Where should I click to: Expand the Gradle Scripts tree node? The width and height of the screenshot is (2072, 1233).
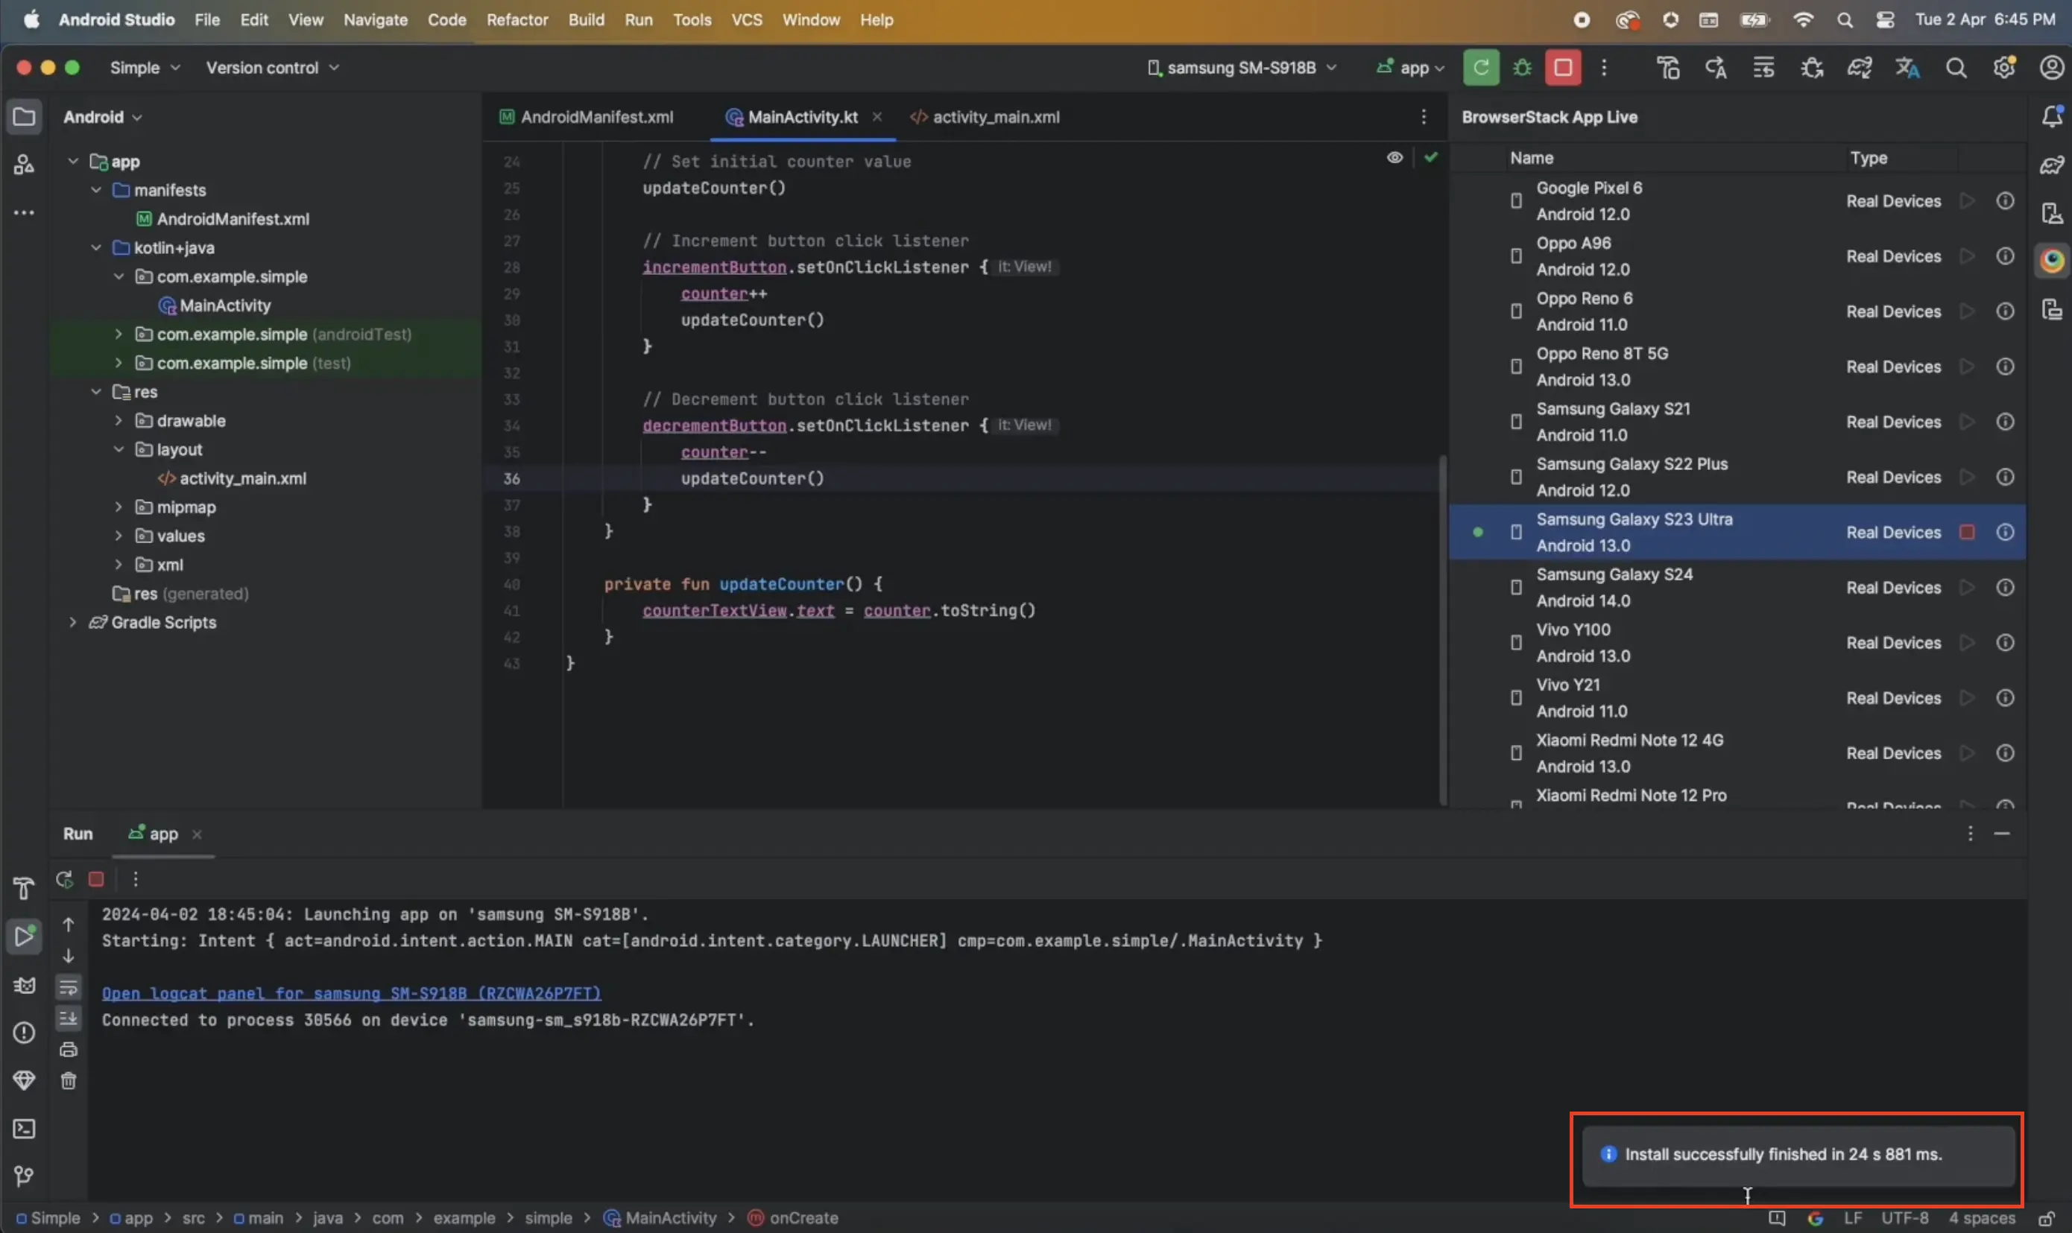73,622
